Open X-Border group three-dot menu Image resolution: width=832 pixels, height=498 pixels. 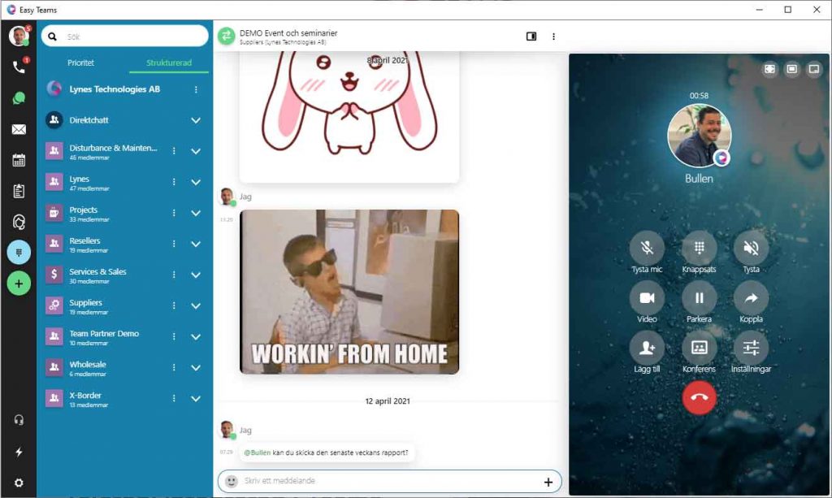tap(174, 398)
